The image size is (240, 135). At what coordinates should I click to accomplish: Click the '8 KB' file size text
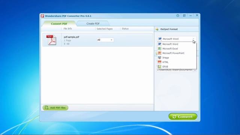(67, 44)
